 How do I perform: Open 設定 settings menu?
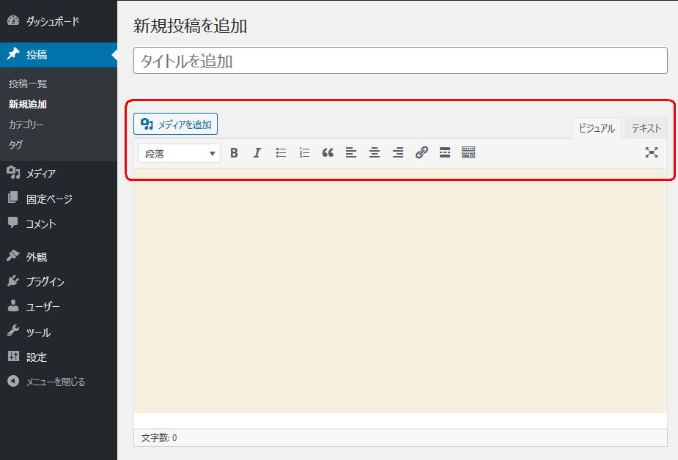(x=59, y=357)
